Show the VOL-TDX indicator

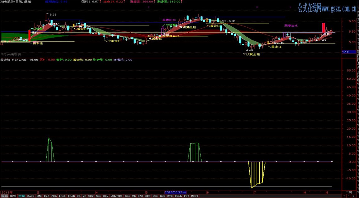click(x=117, y=196)
